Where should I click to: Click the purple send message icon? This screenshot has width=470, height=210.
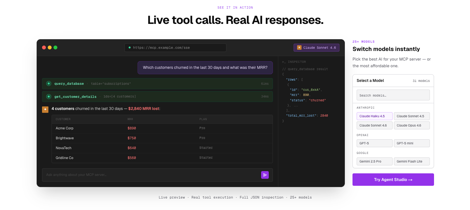265,175
